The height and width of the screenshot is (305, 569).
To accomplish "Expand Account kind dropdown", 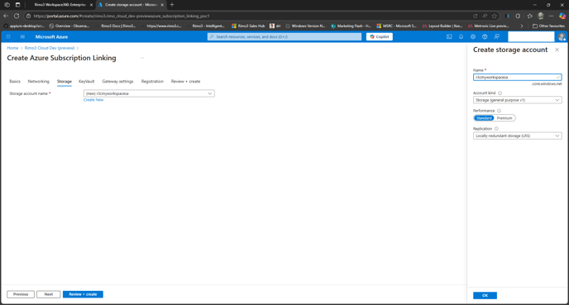I will [517, 100].
